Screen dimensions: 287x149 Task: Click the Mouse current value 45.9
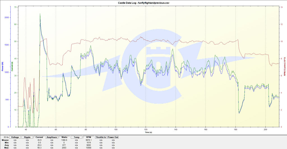[39, 140]
